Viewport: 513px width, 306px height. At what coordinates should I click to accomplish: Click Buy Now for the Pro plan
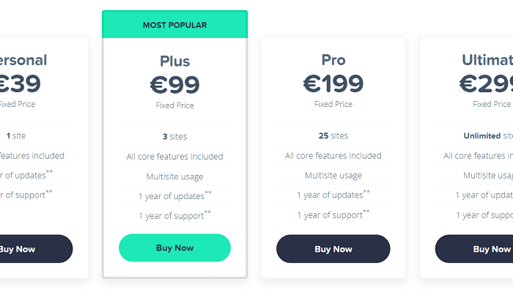(x=333, y=249)
